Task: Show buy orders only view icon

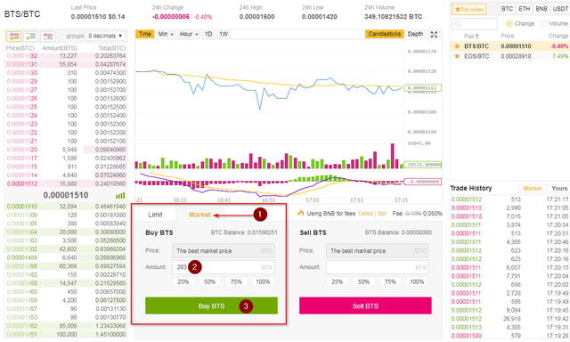Action: [x=30, y=36]
